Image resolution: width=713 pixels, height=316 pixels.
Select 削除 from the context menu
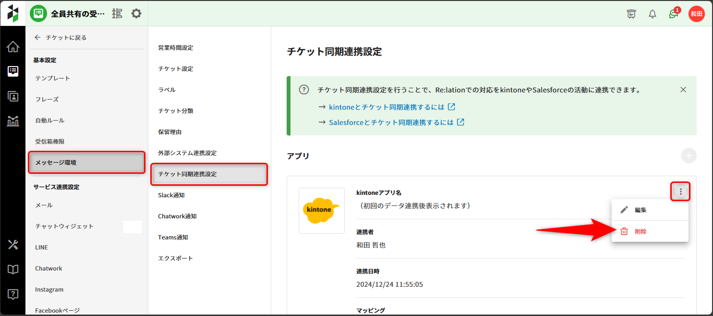click(x=640, y=231)
